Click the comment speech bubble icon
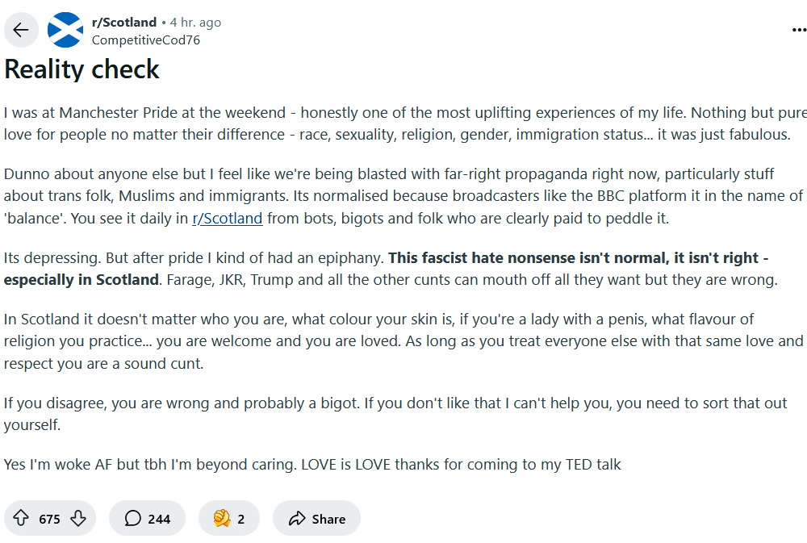The image size is (807, 543). pos(133,518)
